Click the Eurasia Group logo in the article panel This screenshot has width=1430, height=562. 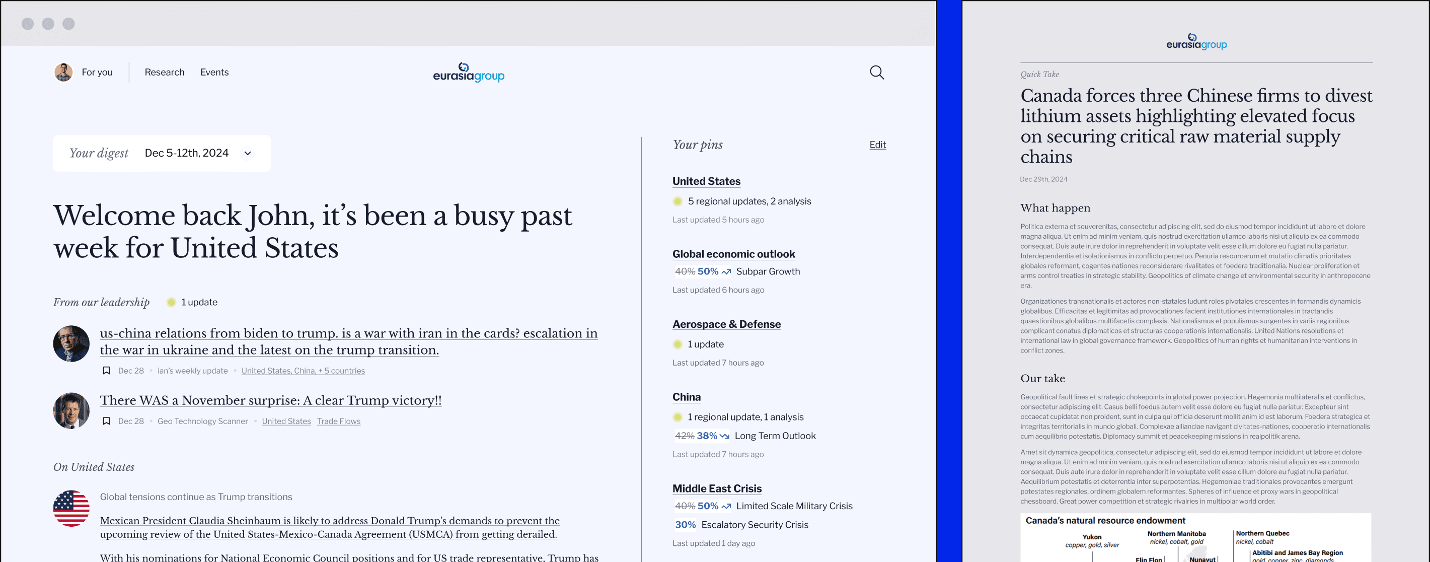coord(1196,42)
